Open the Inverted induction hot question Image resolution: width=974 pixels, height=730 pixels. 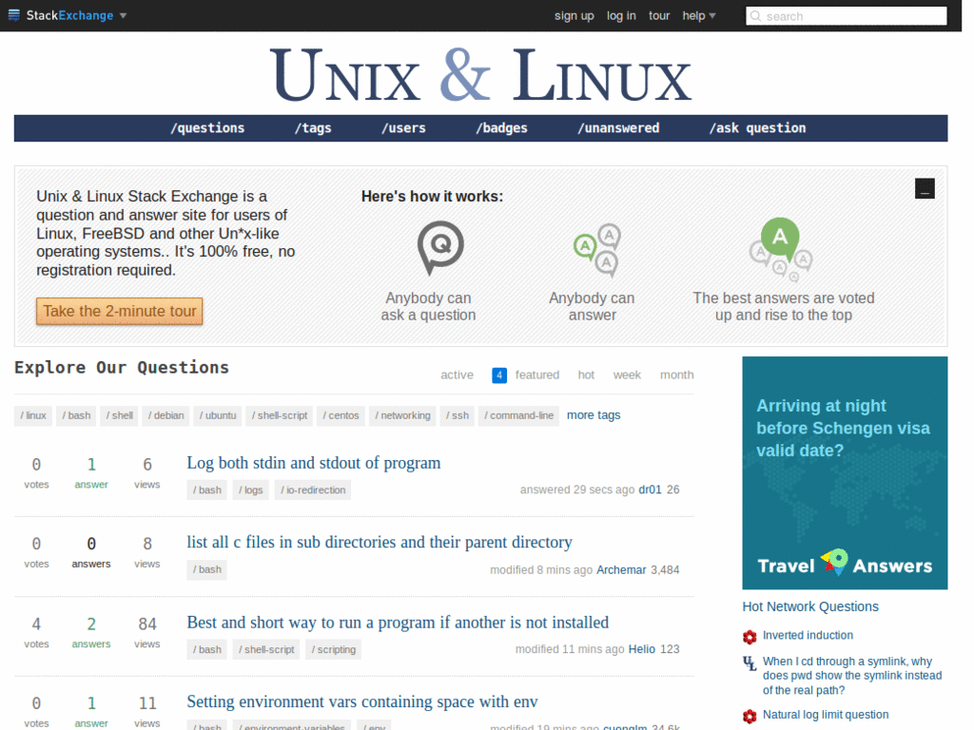tap(808, 635)
